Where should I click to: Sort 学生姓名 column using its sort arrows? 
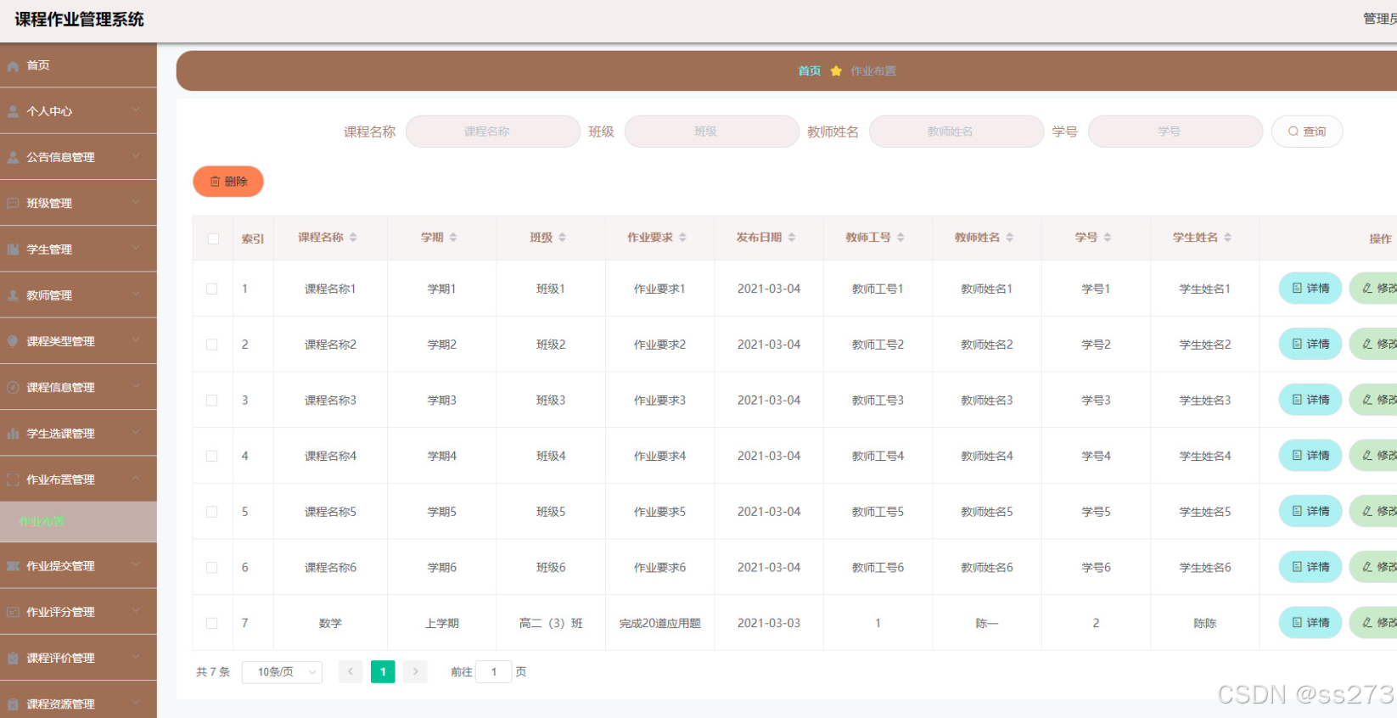[x=1227, y=238]
